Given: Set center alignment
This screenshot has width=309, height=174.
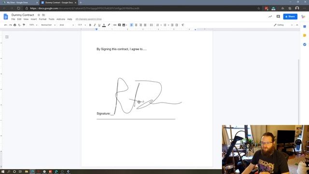Looking at the screenshot, I should [x=136, y=25].
